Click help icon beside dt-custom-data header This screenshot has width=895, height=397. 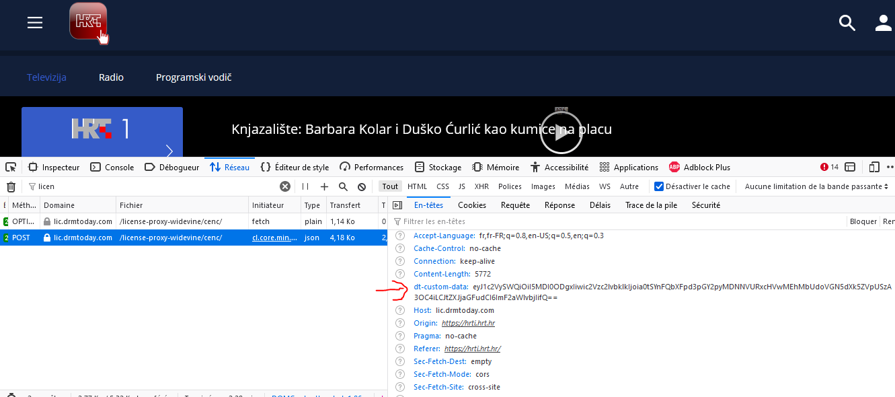click(400, 287)
